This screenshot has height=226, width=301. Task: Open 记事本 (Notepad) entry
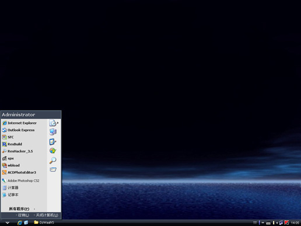click(24, 194)
